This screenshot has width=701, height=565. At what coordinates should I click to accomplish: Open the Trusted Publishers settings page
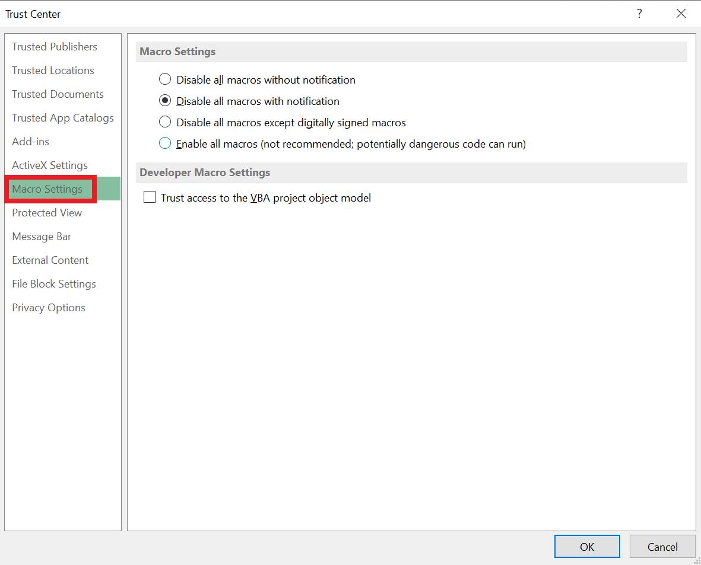[54, 47]
